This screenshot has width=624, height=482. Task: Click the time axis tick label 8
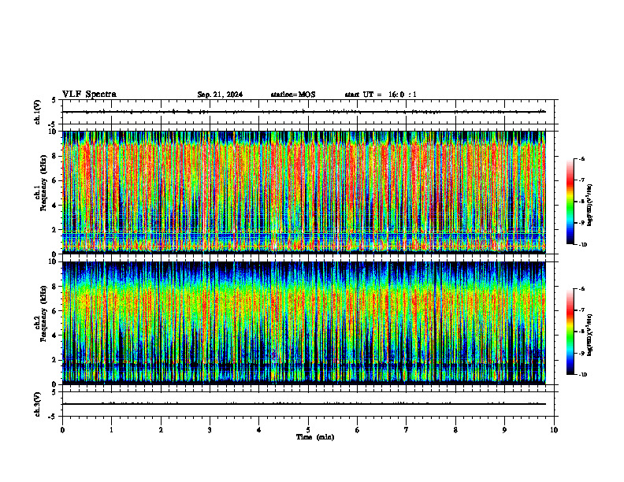click(455, 430)
